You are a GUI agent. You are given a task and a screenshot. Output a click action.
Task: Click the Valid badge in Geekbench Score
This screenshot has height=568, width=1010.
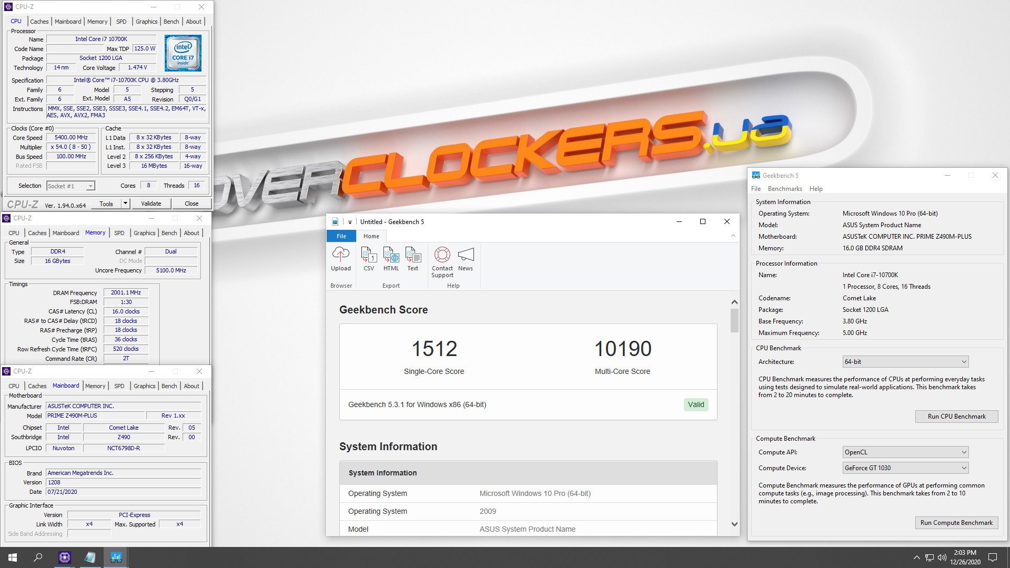tap(696, 404)
